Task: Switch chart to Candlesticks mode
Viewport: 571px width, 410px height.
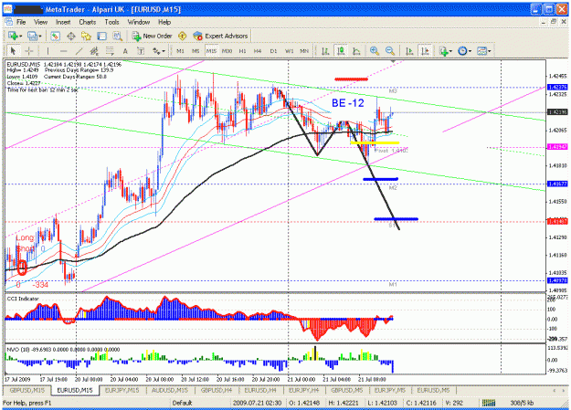Action: point(341,51)
